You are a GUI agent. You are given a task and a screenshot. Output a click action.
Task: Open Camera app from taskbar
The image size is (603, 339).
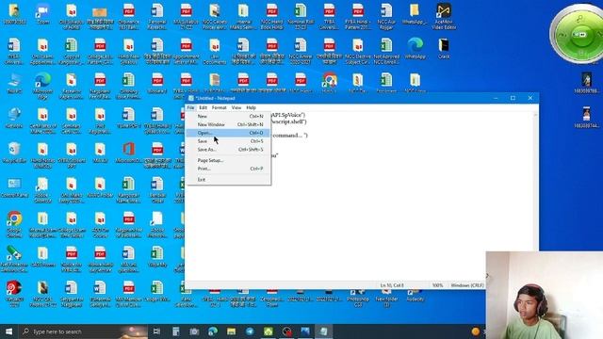click(194, 331)
